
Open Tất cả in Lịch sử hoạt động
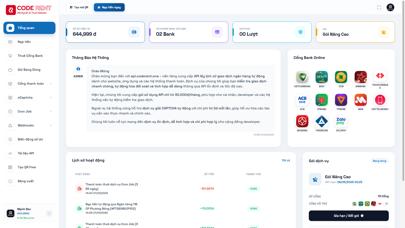286,160
